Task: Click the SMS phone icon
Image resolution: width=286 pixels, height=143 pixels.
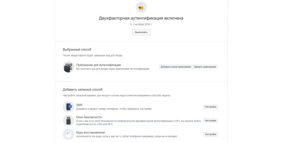Action: (68, 107)
